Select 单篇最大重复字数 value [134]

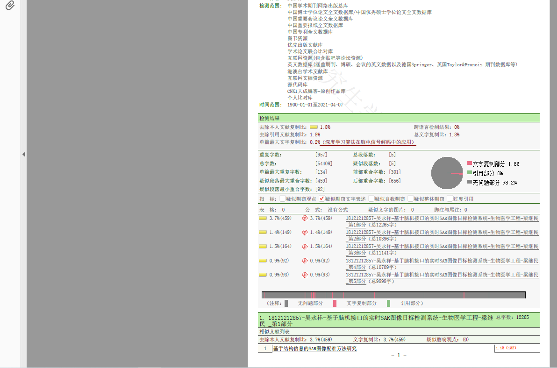[x=321, y=172]
